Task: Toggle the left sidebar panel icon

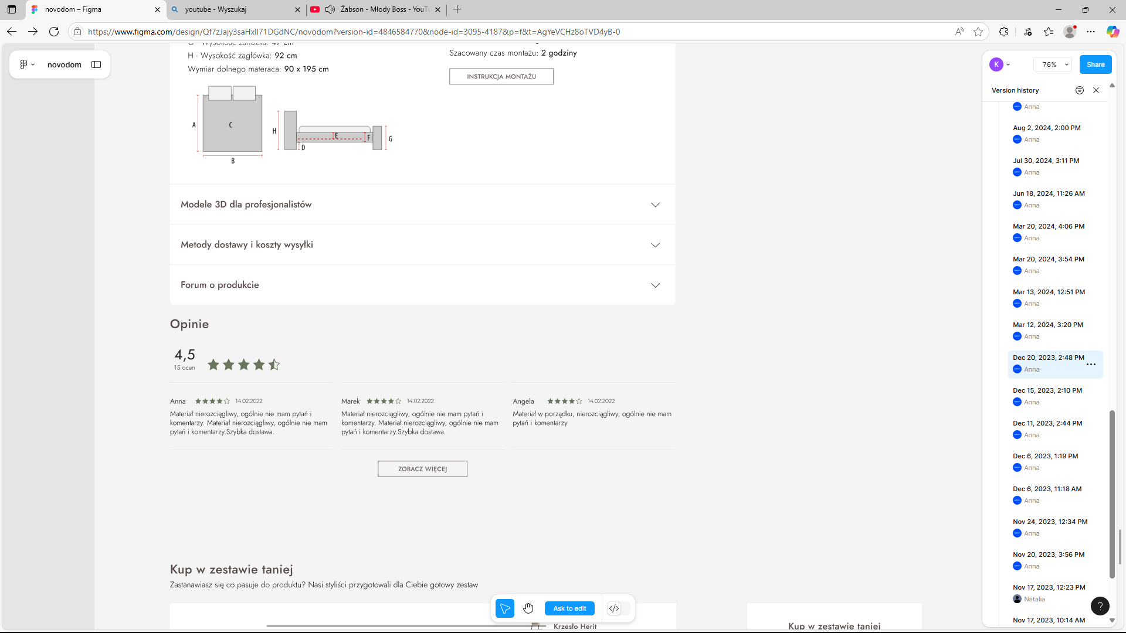Action: coord(96,64)
